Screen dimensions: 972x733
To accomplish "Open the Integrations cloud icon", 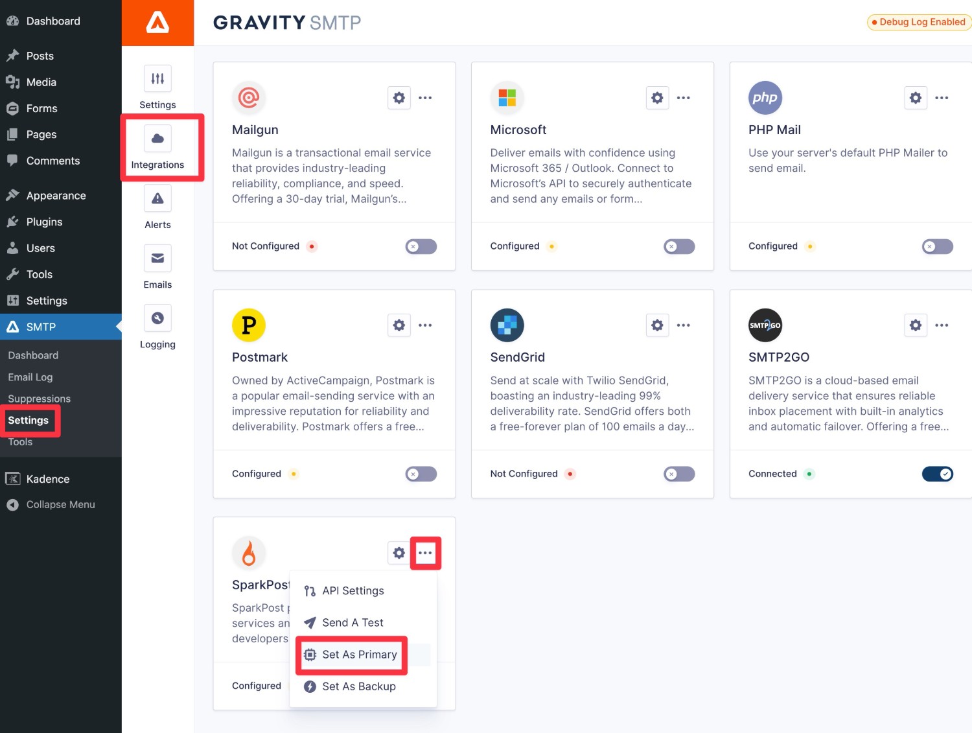I will click(157, 138).
